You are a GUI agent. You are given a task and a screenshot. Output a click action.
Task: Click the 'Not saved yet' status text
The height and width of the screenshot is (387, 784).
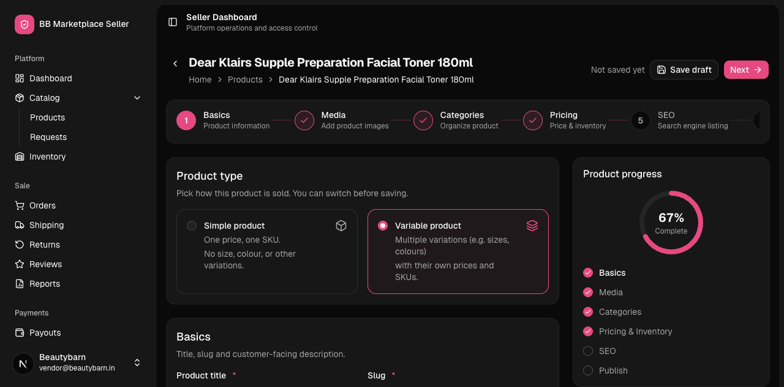coord(618,70)
